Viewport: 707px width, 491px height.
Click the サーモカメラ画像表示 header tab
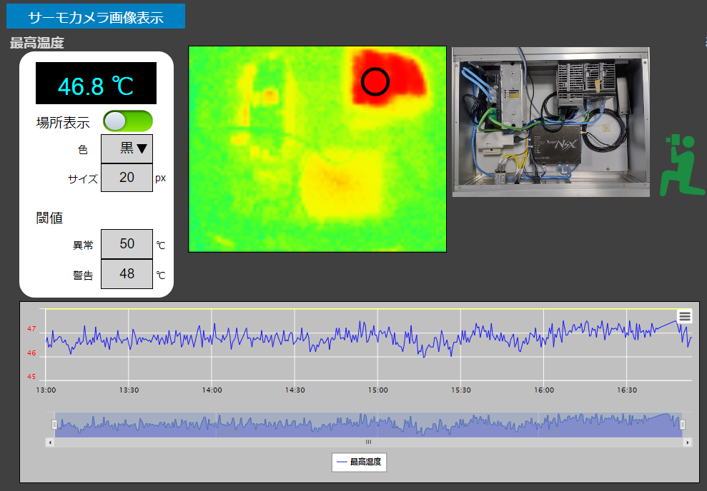pos(96,16)
